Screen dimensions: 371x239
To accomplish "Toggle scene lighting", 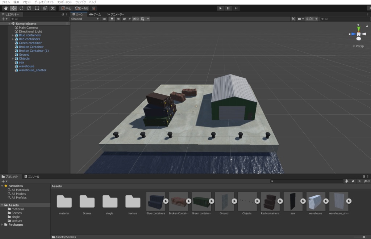I will [112, 19].
